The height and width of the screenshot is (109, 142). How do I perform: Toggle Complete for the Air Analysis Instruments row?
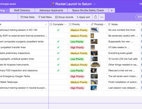click(x=58, y=65)
